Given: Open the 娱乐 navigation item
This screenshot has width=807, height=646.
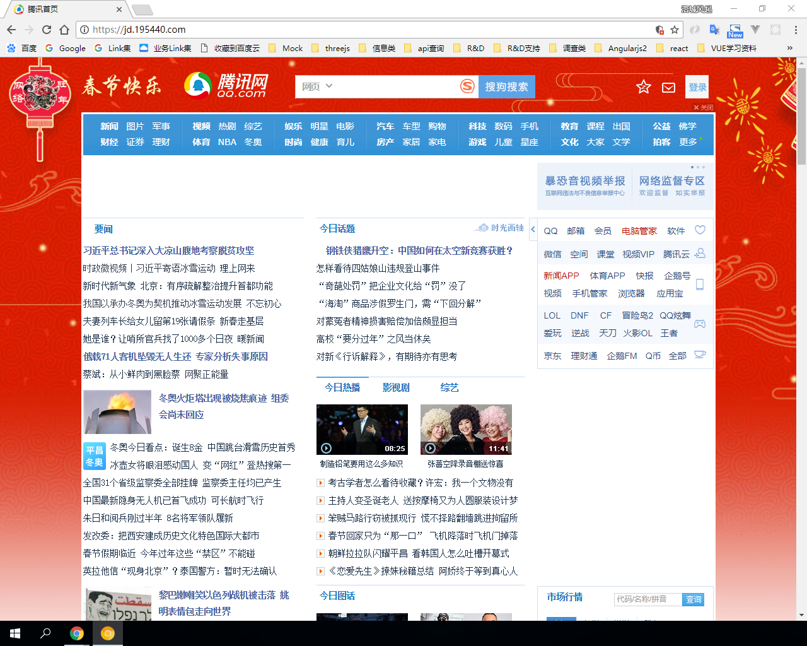Looking at the screenshot, I should pyautogui.click(x=293, y=126).
